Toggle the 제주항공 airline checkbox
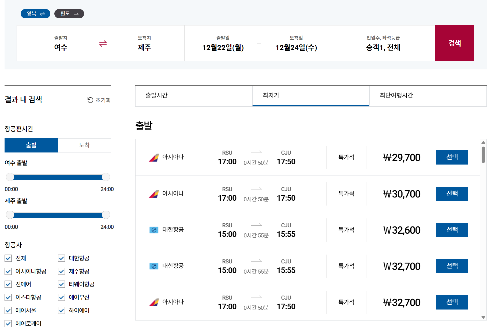Image resolution: width=491 pixels, height=328 pixels. (x=62, y=271)
